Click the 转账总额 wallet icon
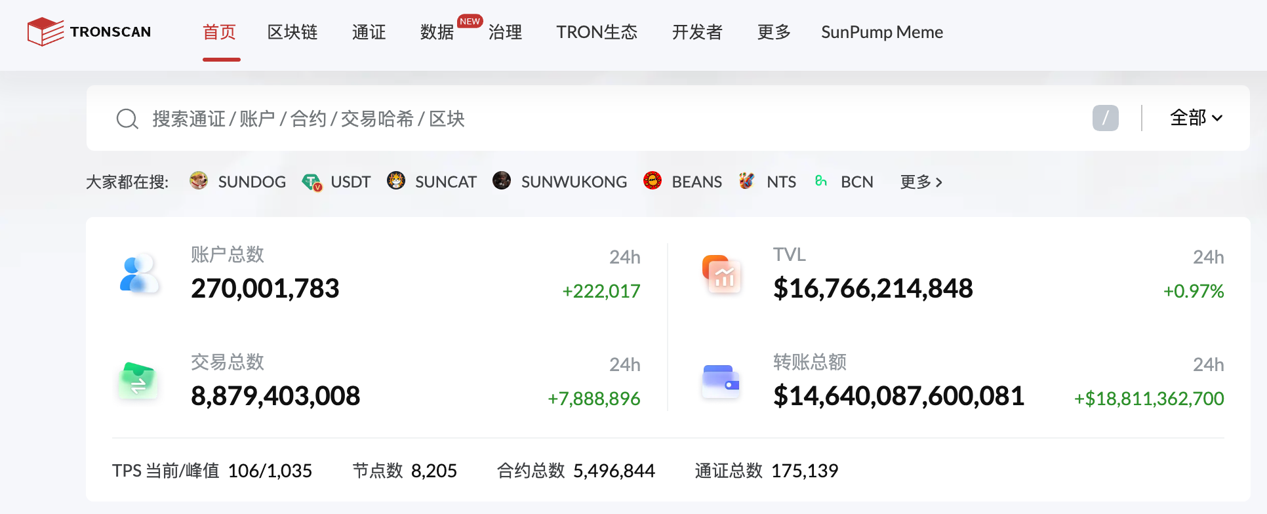This screenshot has height=514, width=1267. [x=721, y=381]
